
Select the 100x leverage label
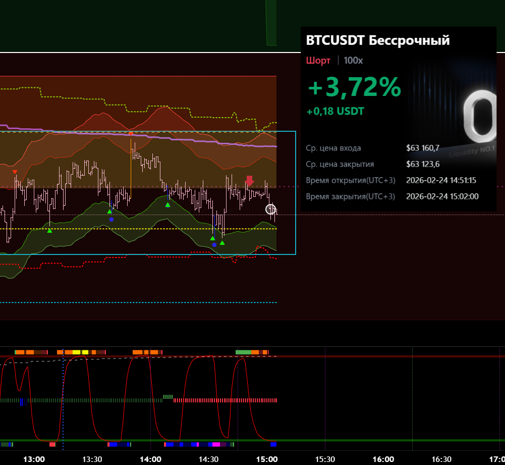pyautogui.click(x=353, y=61)
